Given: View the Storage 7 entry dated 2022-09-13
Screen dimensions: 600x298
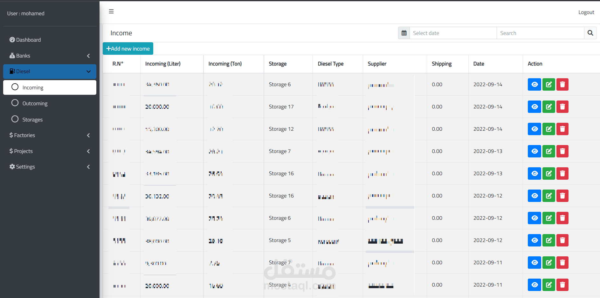Looking at the screenshot, I should 534,151.
